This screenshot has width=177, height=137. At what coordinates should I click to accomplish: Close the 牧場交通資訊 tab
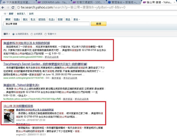point(104,2)
